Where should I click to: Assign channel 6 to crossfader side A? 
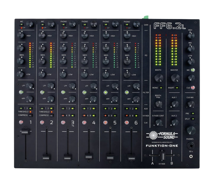click(127, 116)
